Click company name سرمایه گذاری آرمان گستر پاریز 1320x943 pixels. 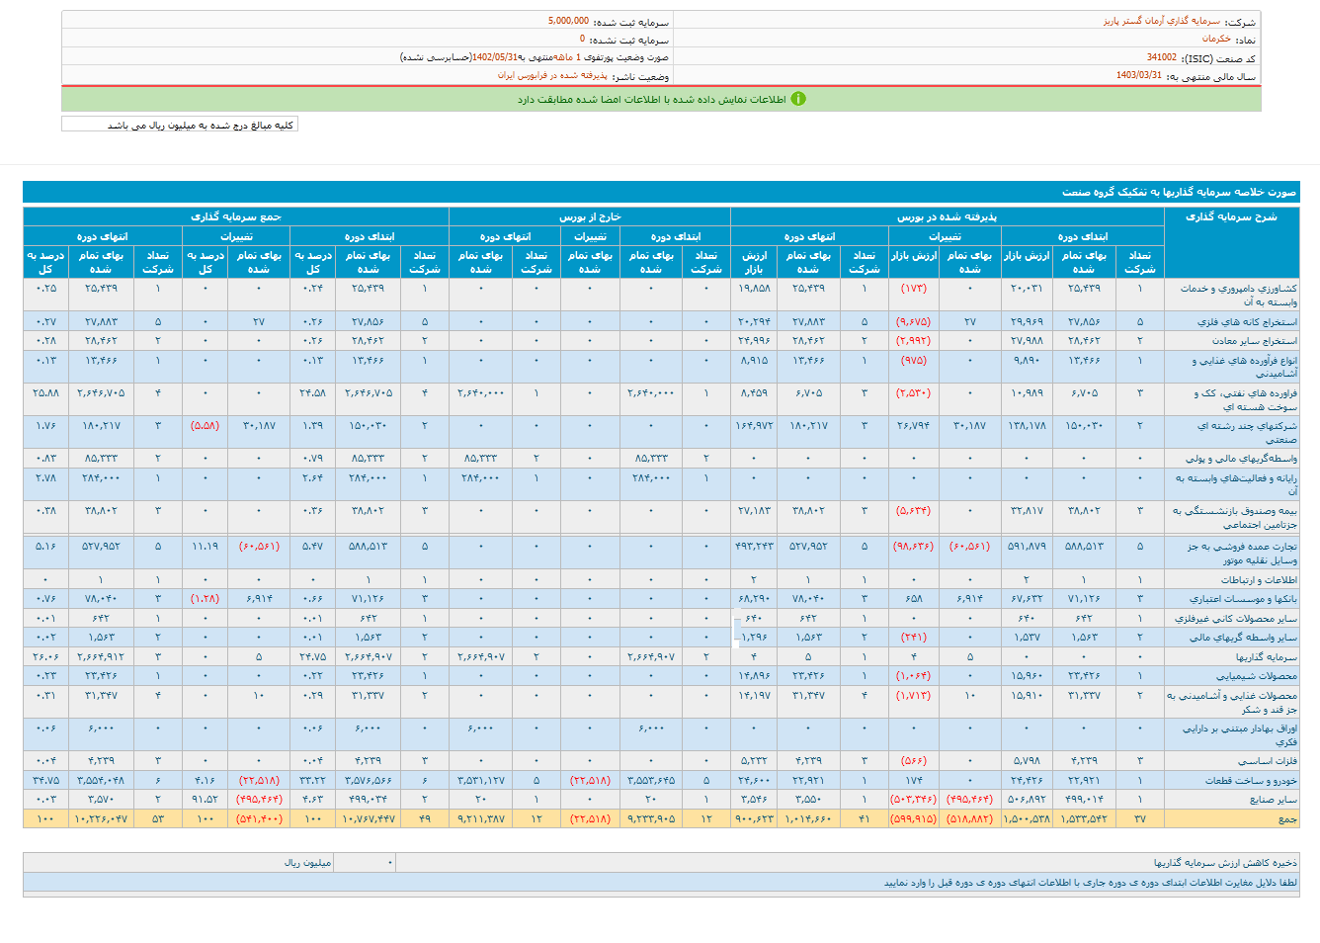click(1161, 21)
